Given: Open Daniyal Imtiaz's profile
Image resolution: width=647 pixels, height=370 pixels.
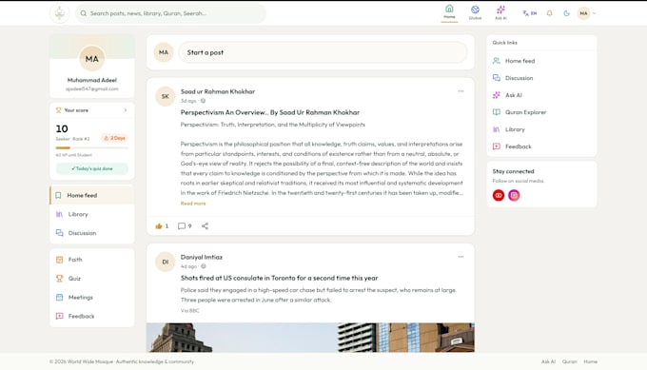Looking at the screenshot, I should [202, 257].
